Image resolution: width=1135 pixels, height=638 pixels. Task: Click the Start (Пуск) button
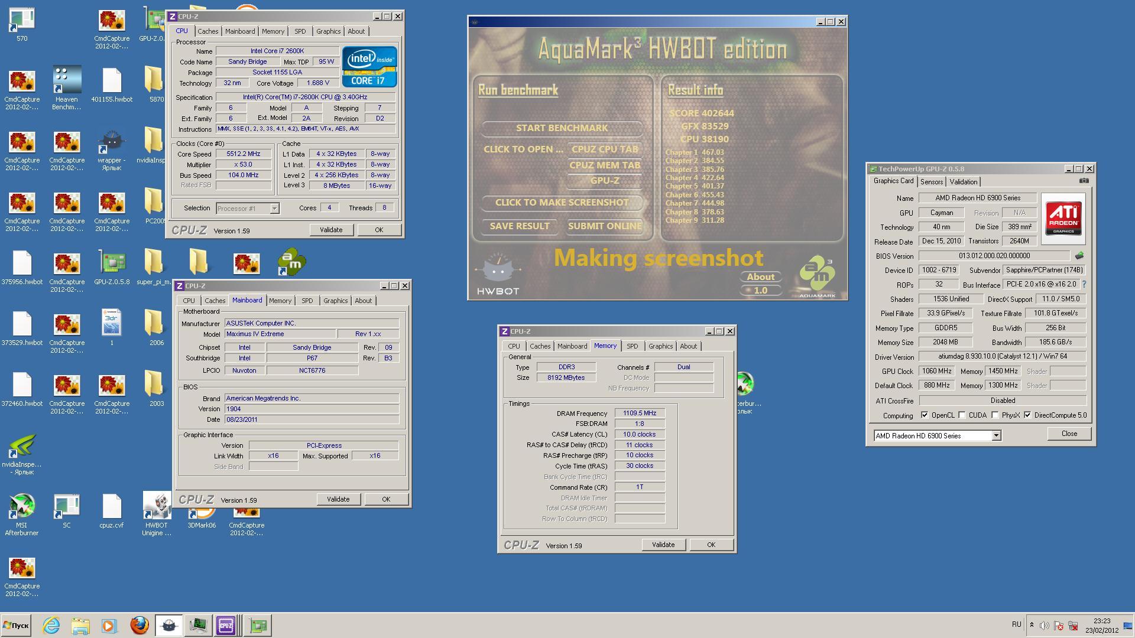pyautogui.click(x=16, y=625)
